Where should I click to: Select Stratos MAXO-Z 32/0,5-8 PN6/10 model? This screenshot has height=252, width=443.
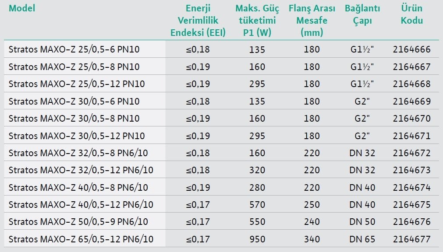point(78,153)
